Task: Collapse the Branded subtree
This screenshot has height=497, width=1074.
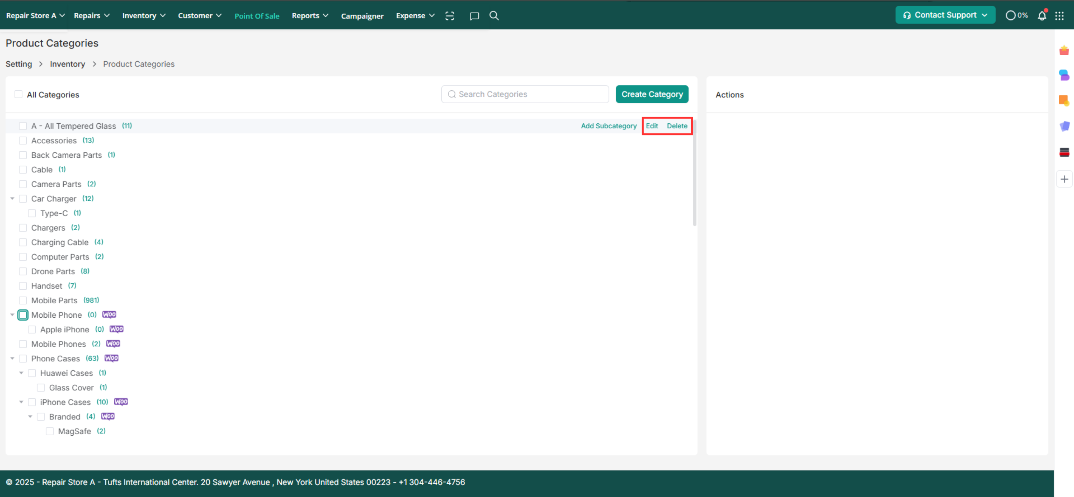Action: pos(30,417)
